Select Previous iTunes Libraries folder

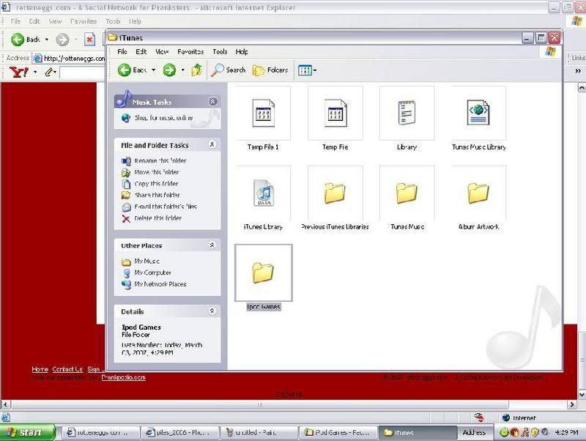click(x=335, y=193)
